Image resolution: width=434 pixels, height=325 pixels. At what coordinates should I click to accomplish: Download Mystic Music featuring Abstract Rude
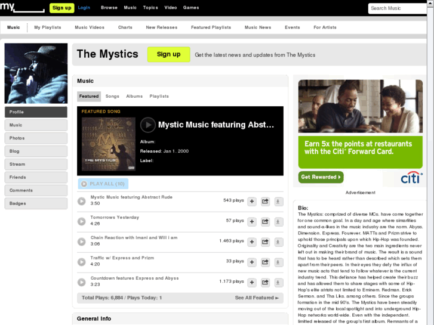coord(278,202)
